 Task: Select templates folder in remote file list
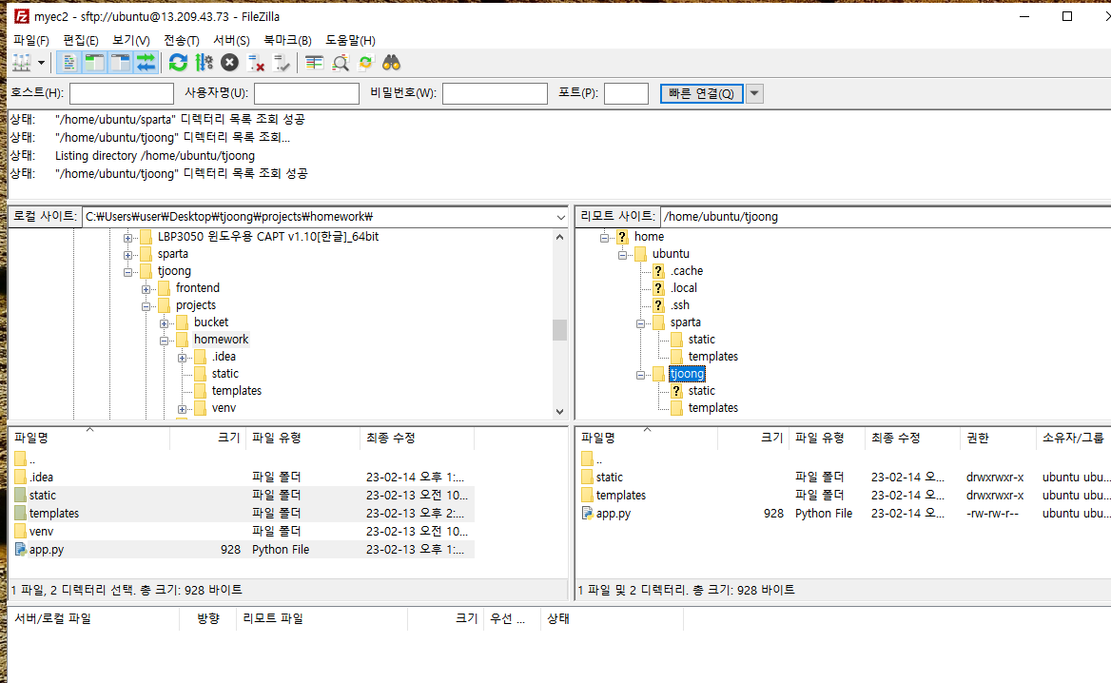pos(621,496)
